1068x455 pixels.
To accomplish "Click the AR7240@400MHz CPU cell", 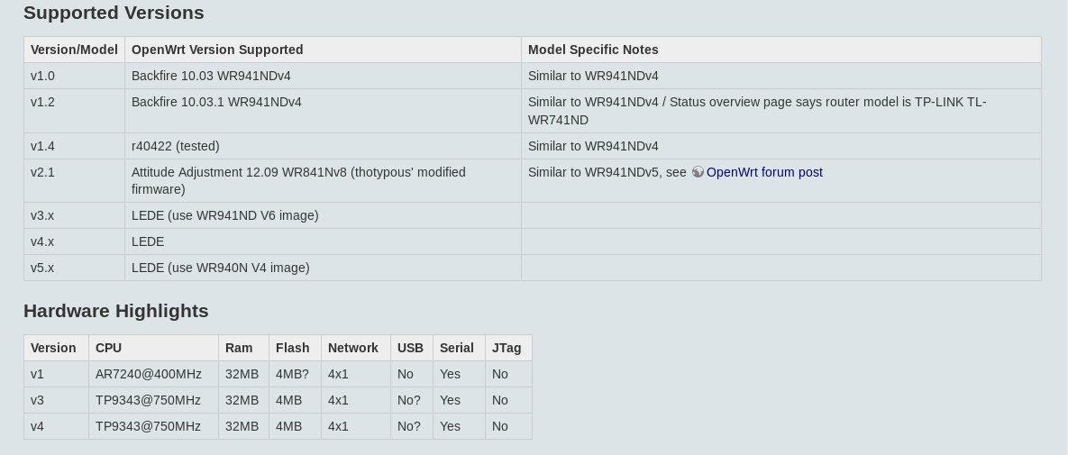I will click(153, 374).
